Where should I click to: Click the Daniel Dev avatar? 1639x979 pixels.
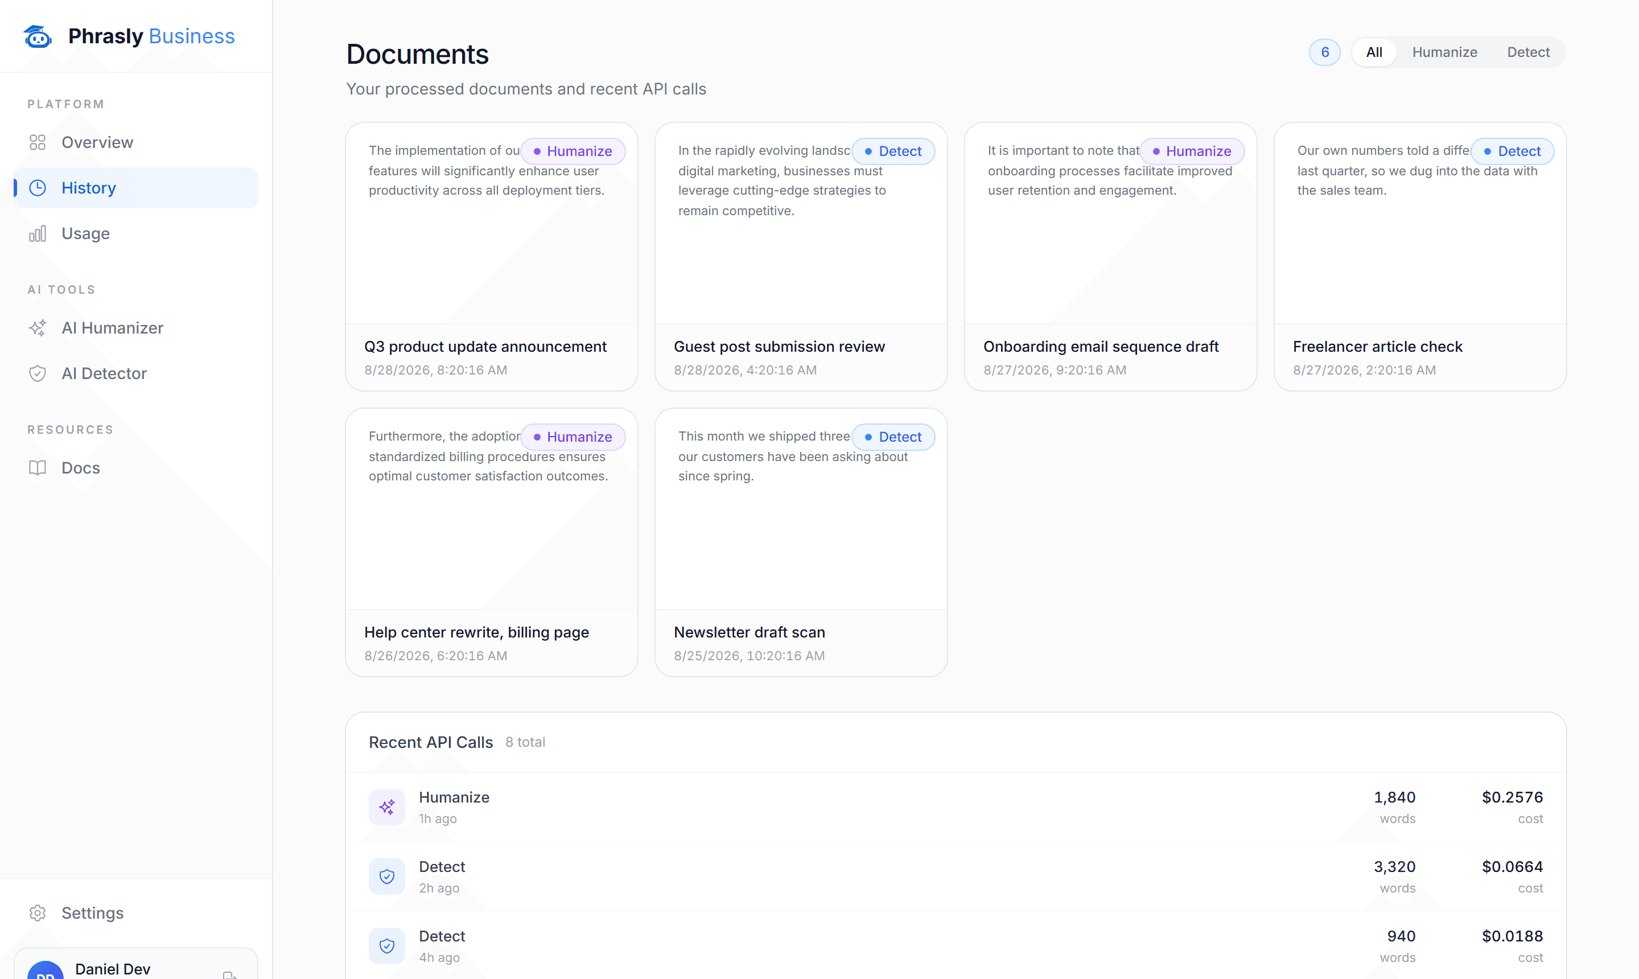tap(46, 970)
